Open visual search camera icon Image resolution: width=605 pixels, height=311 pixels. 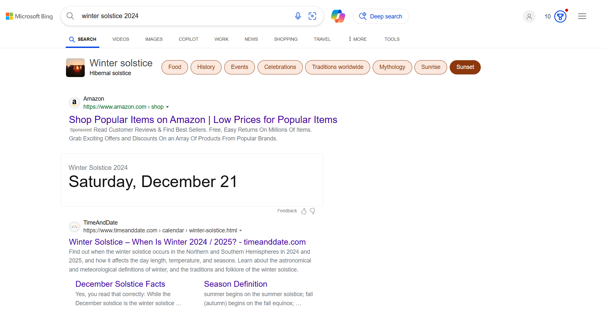tap(312, 16)
